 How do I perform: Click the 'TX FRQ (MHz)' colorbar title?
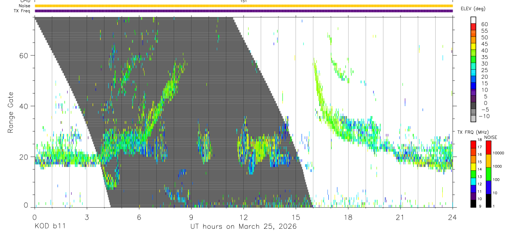click(x=473, y=132)
